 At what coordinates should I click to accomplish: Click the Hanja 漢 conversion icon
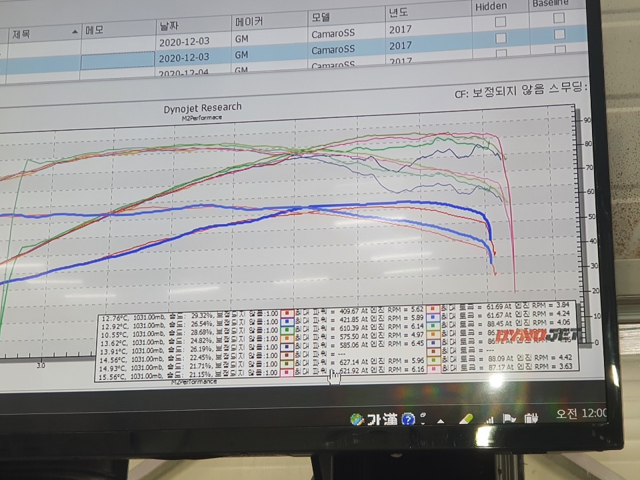[390, 419]
